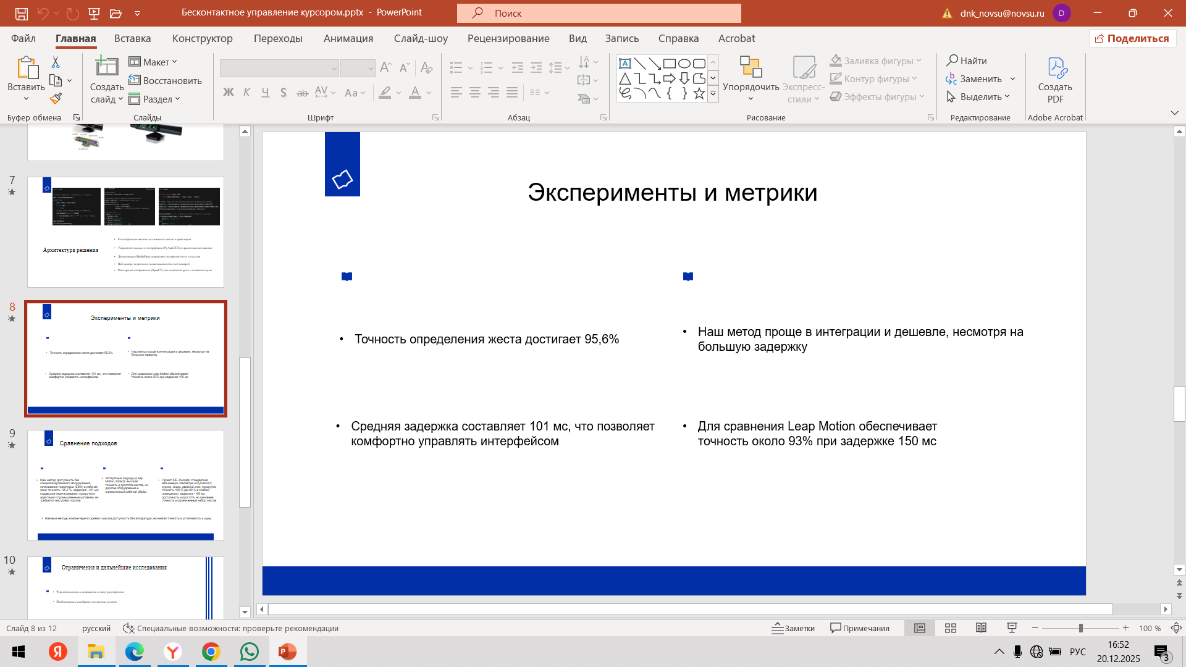Switch to Reading view in status bar
The height and width of the screenshot is (667, 1186).
[981, 628]
